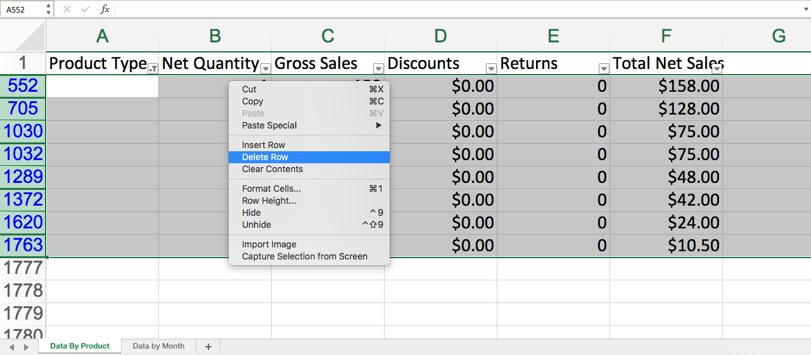Select Hide in the context menu
The width and height of the screenshot is (811, 355).
click(309, 213)
